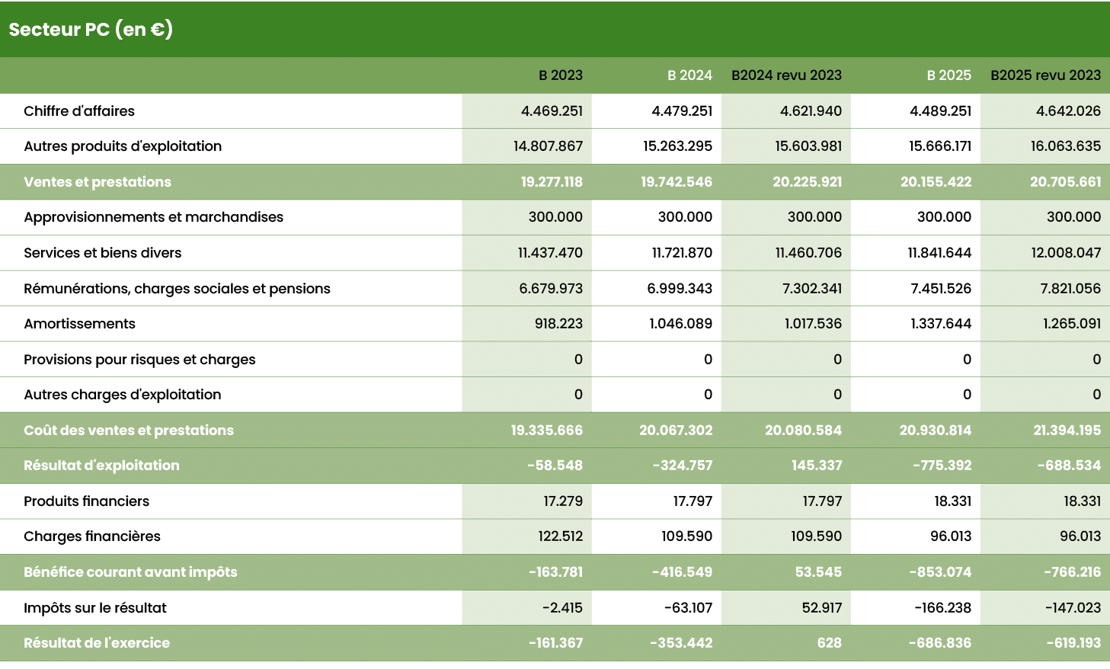Click the Amortissements B 2023 value 918.223
1110x669 pixels.
(558, 323)
